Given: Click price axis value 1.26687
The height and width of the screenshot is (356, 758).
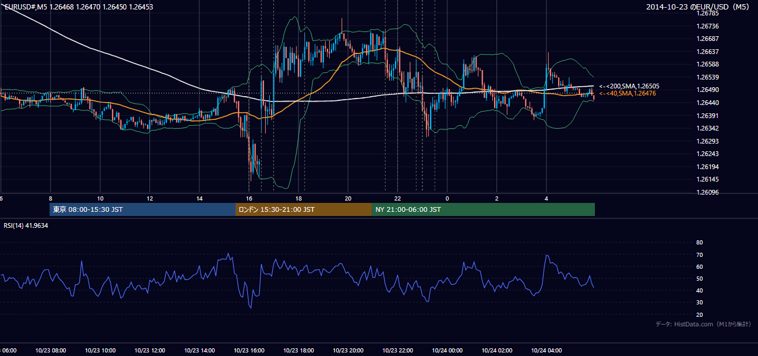Looking at the screenshot, I should (x=708, y=39).
